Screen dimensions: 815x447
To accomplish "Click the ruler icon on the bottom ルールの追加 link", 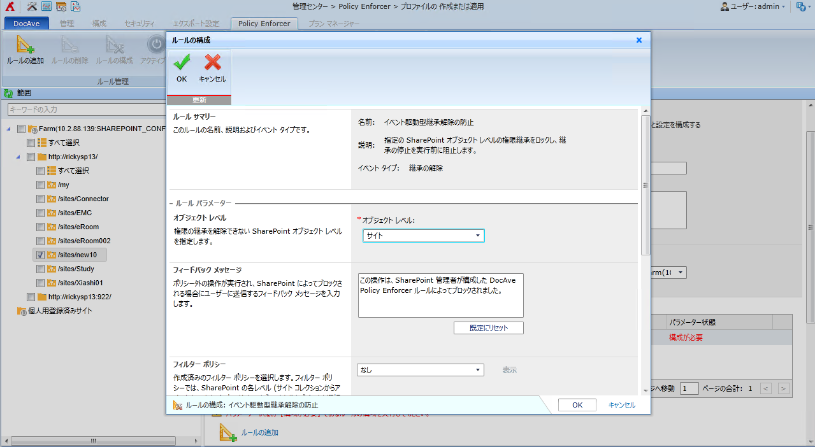I will [228, 432].
